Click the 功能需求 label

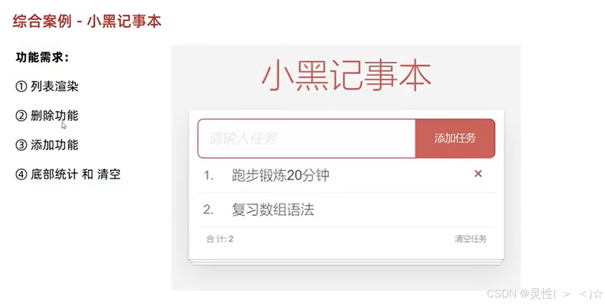tap(41, 57)
